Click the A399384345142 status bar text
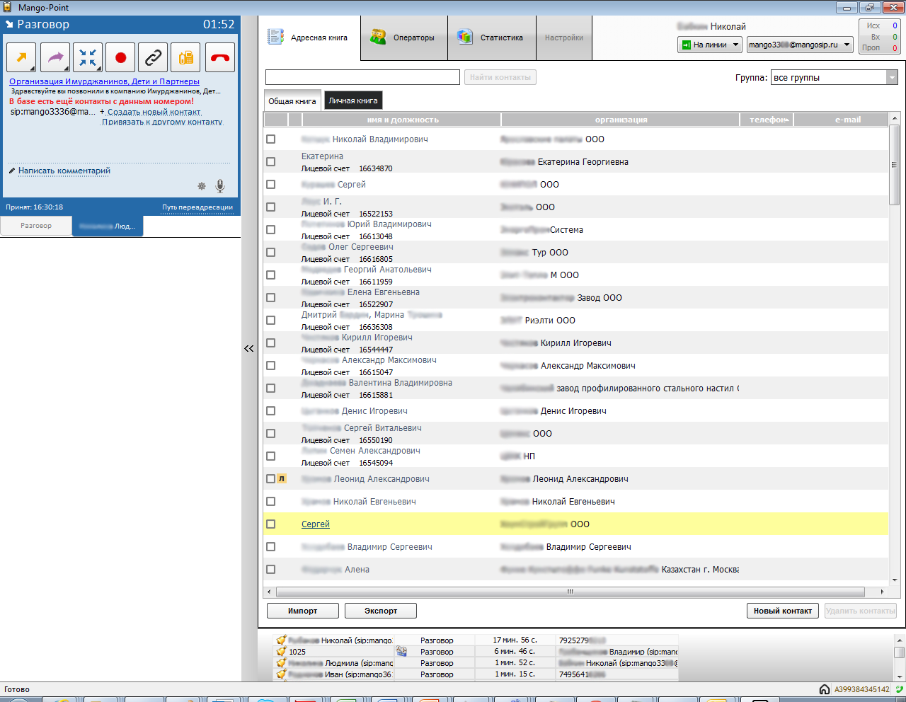 pyautogui.click(x=862, y=689)
